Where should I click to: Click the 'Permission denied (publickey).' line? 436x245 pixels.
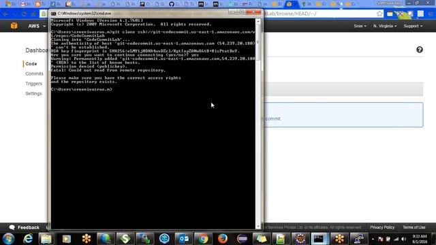89,67
